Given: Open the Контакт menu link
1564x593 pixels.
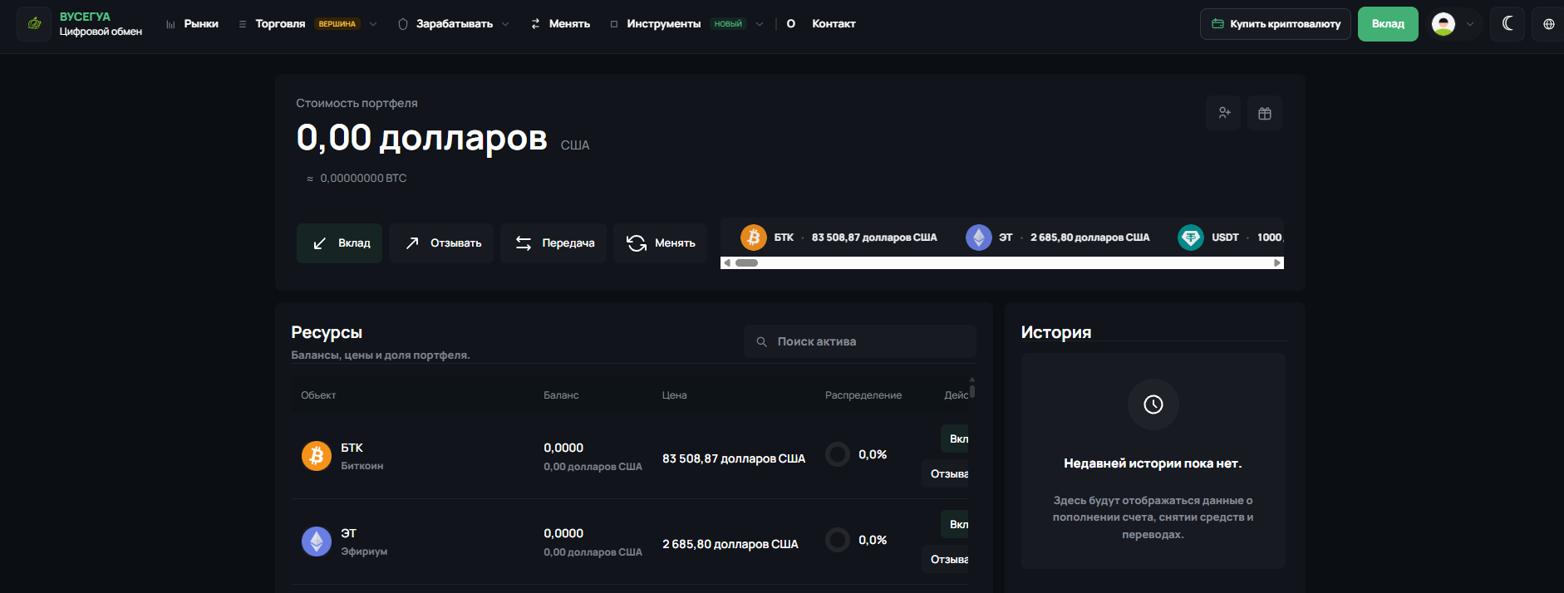Looking at the screenshot, I should coord(834,24).
